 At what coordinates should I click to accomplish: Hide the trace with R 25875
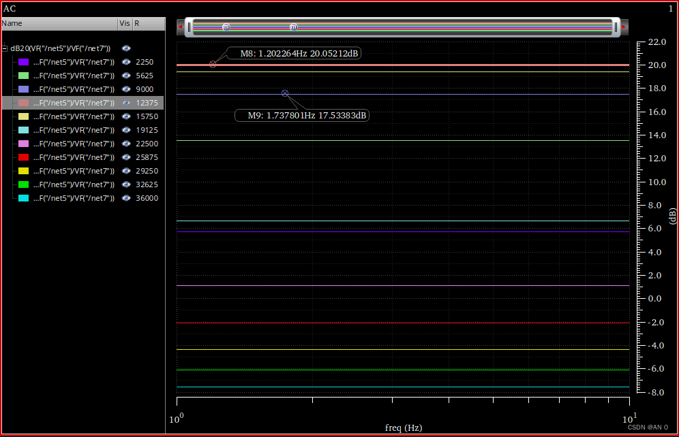[x=126, y=157]
